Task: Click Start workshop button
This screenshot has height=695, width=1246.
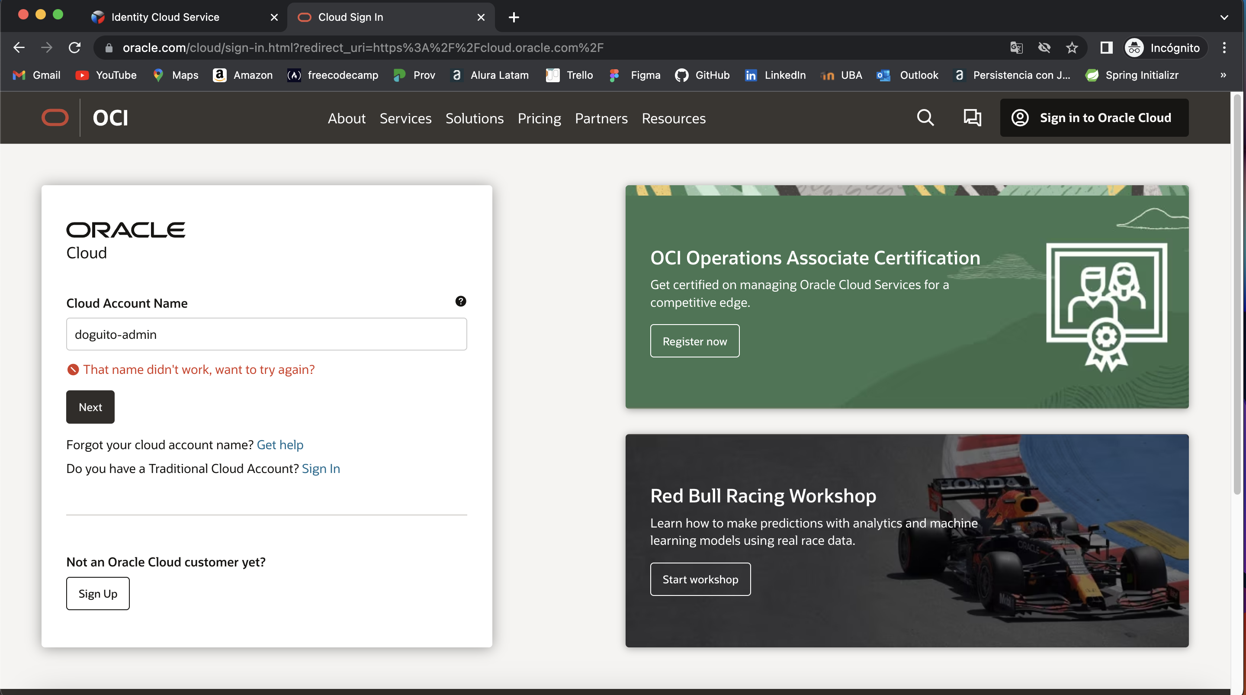Action: (700, 579)
